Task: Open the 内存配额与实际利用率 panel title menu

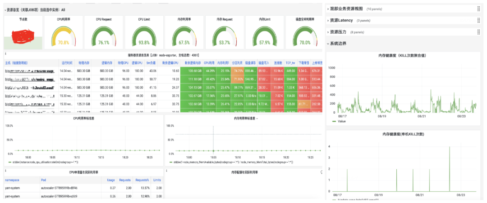Action: 245,172
